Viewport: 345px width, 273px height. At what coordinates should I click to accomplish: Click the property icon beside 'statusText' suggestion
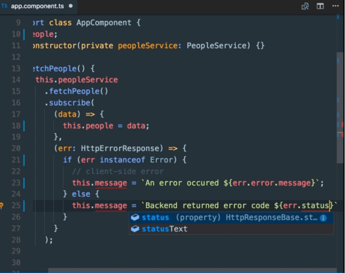pos(135,229)
